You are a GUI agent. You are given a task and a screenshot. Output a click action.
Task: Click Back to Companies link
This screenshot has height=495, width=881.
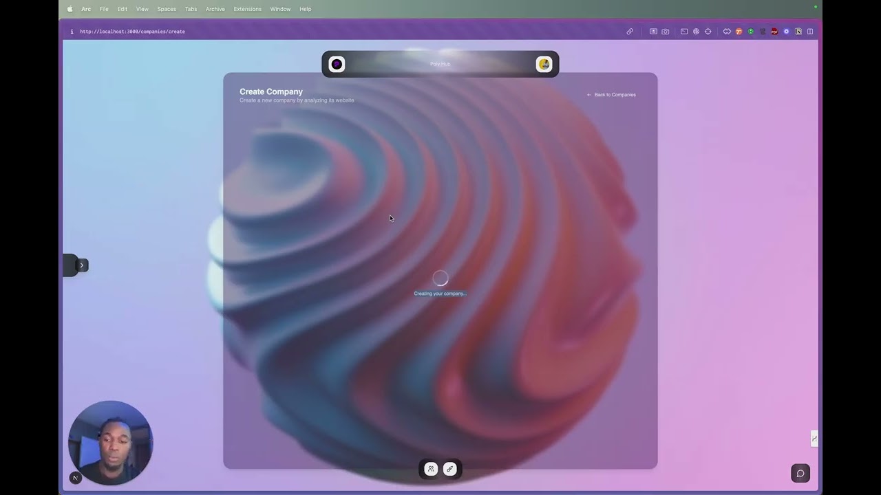tap(611, 95)
